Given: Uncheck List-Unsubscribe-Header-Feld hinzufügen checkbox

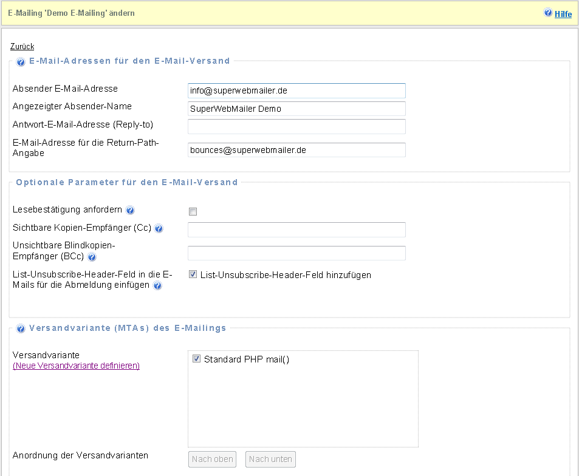Looking at the screenshot, I should coord(193,274).
